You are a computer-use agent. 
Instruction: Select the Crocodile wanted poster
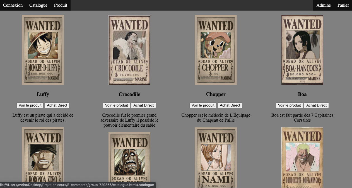129,50
